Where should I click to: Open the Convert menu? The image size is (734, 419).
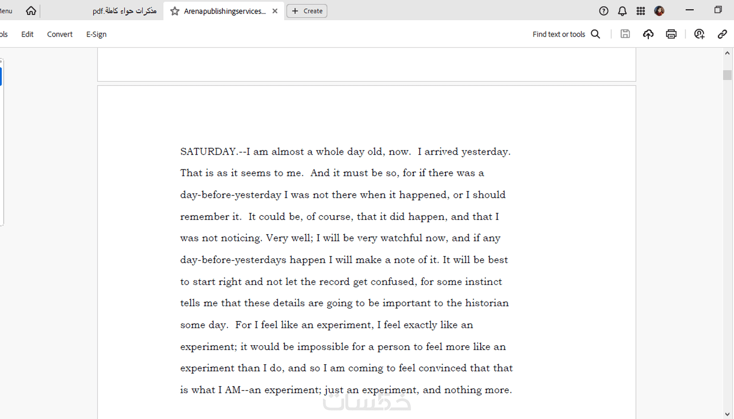point(60,34)
